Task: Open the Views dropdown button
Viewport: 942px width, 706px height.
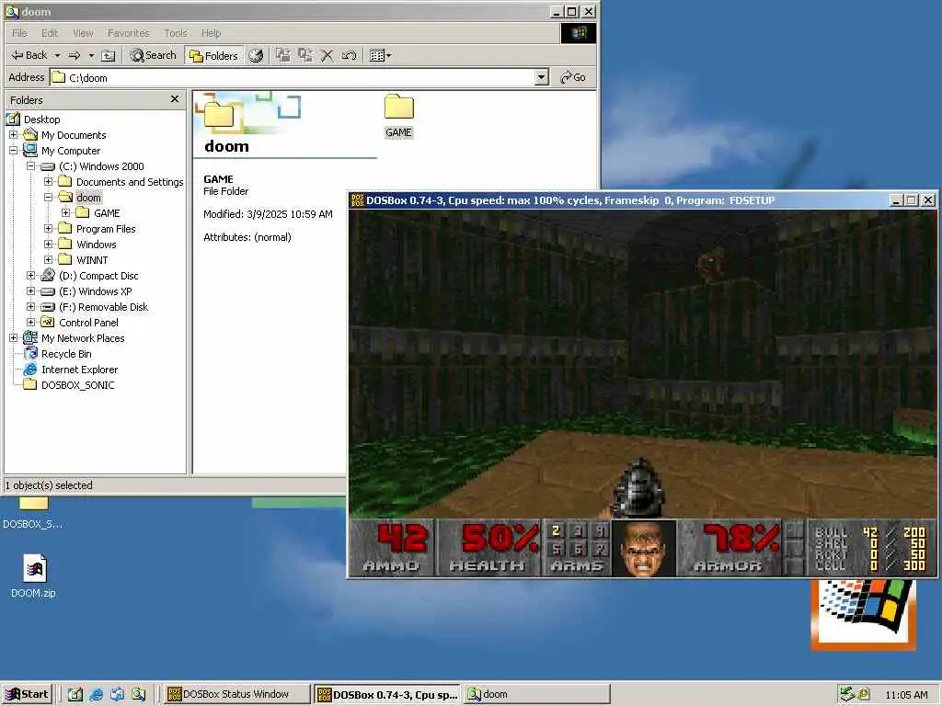Action: 380,55
